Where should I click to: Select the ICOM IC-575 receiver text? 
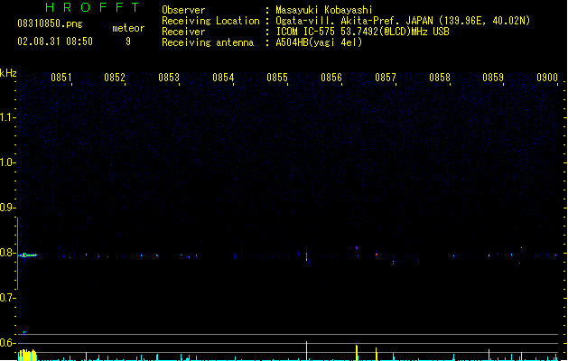(362, 32)
